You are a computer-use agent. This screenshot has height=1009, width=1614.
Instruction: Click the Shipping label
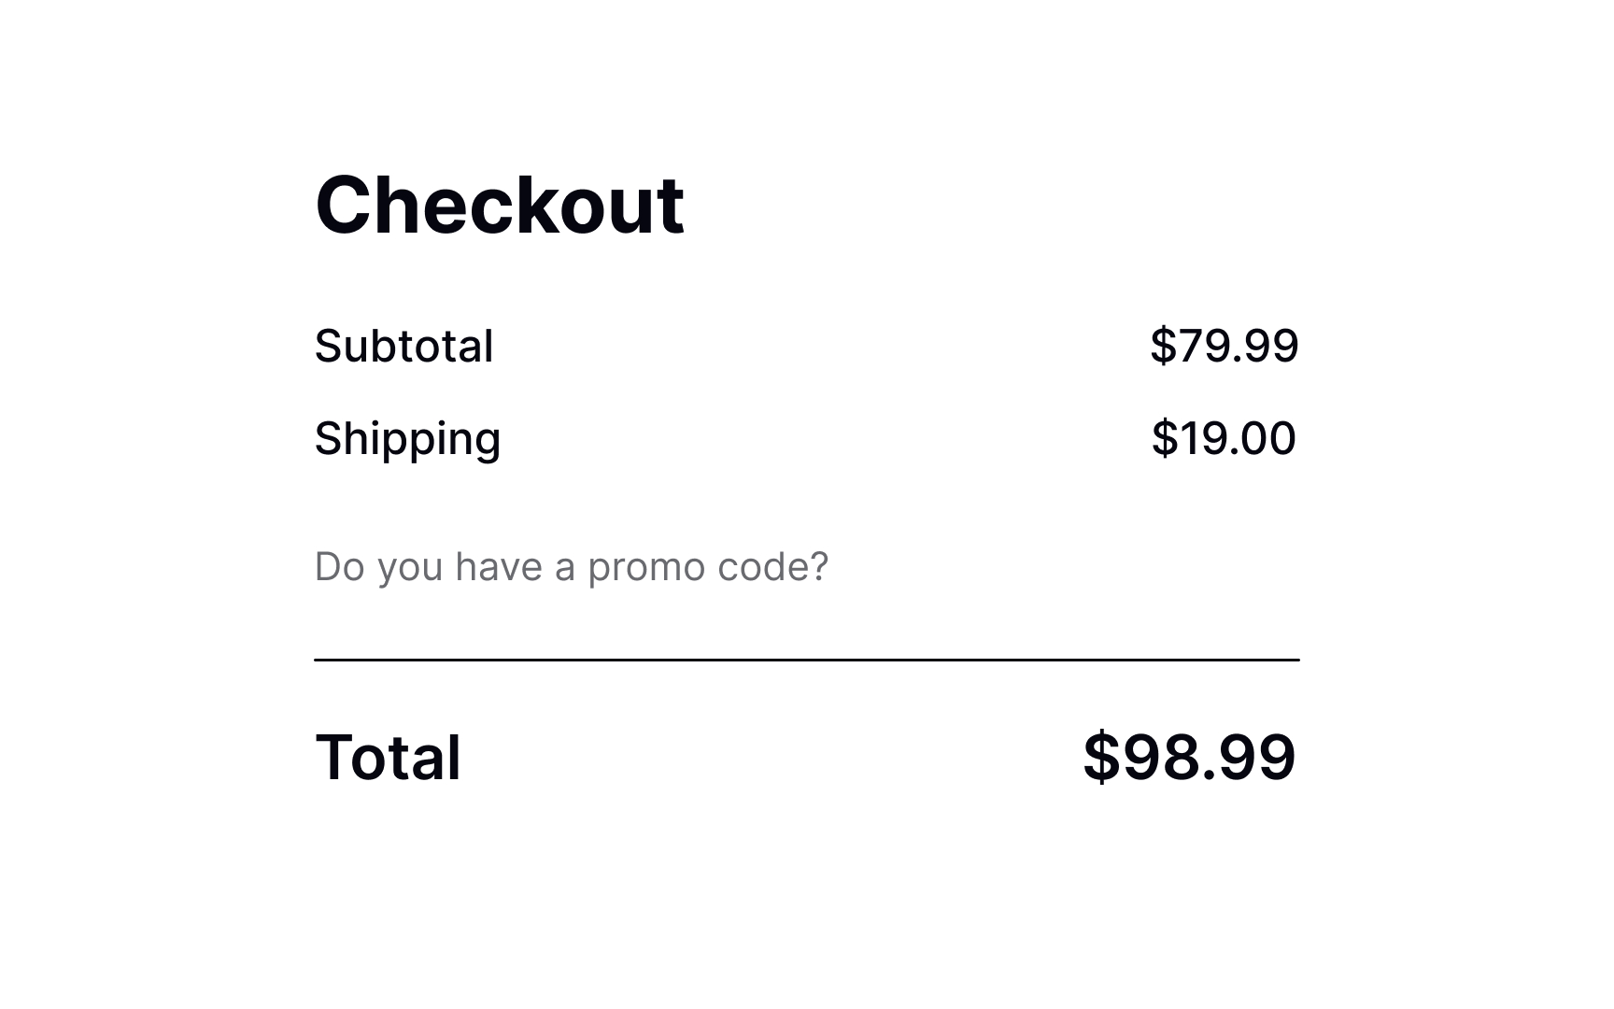pos(407,438)
